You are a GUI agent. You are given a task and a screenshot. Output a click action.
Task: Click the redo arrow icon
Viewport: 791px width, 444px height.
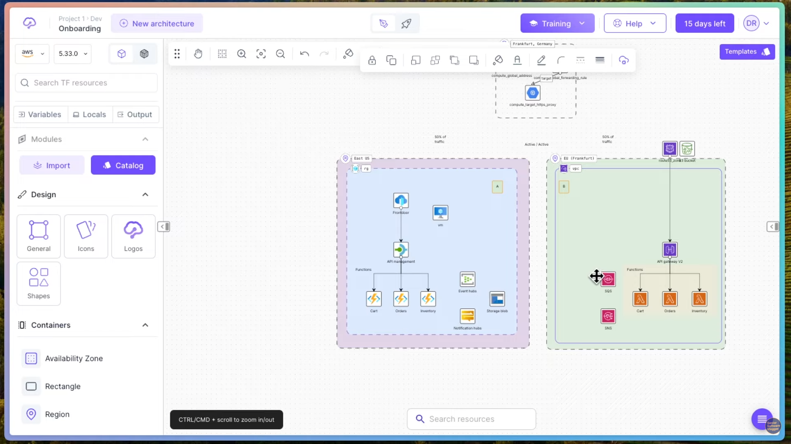point(324,54)
